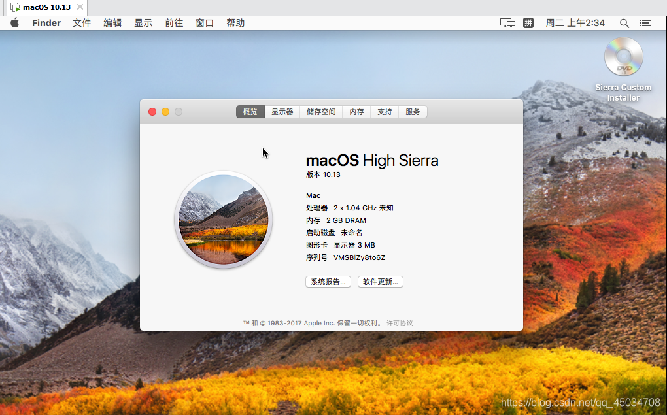Switch to the 储存空间 tab

[x=321, y=112]
